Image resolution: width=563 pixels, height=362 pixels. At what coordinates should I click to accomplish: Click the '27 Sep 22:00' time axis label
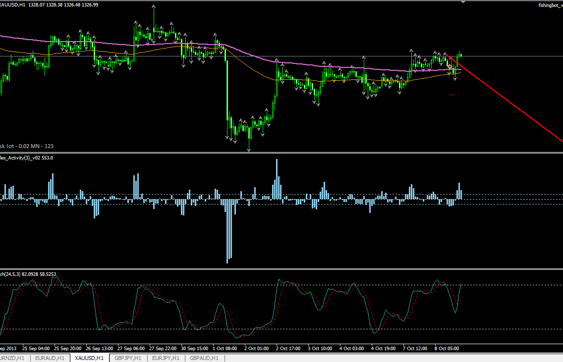click(163, 348)
